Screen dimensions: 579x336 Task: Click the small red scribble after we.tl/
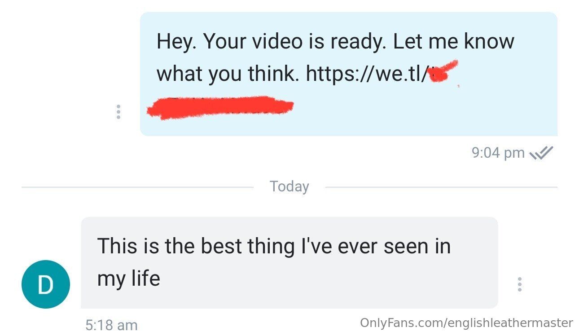[x=443, y=72]
